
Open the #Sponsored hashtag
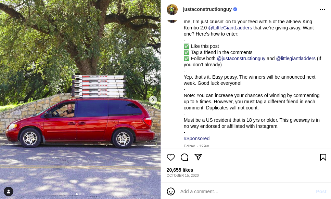pos(196,138)
